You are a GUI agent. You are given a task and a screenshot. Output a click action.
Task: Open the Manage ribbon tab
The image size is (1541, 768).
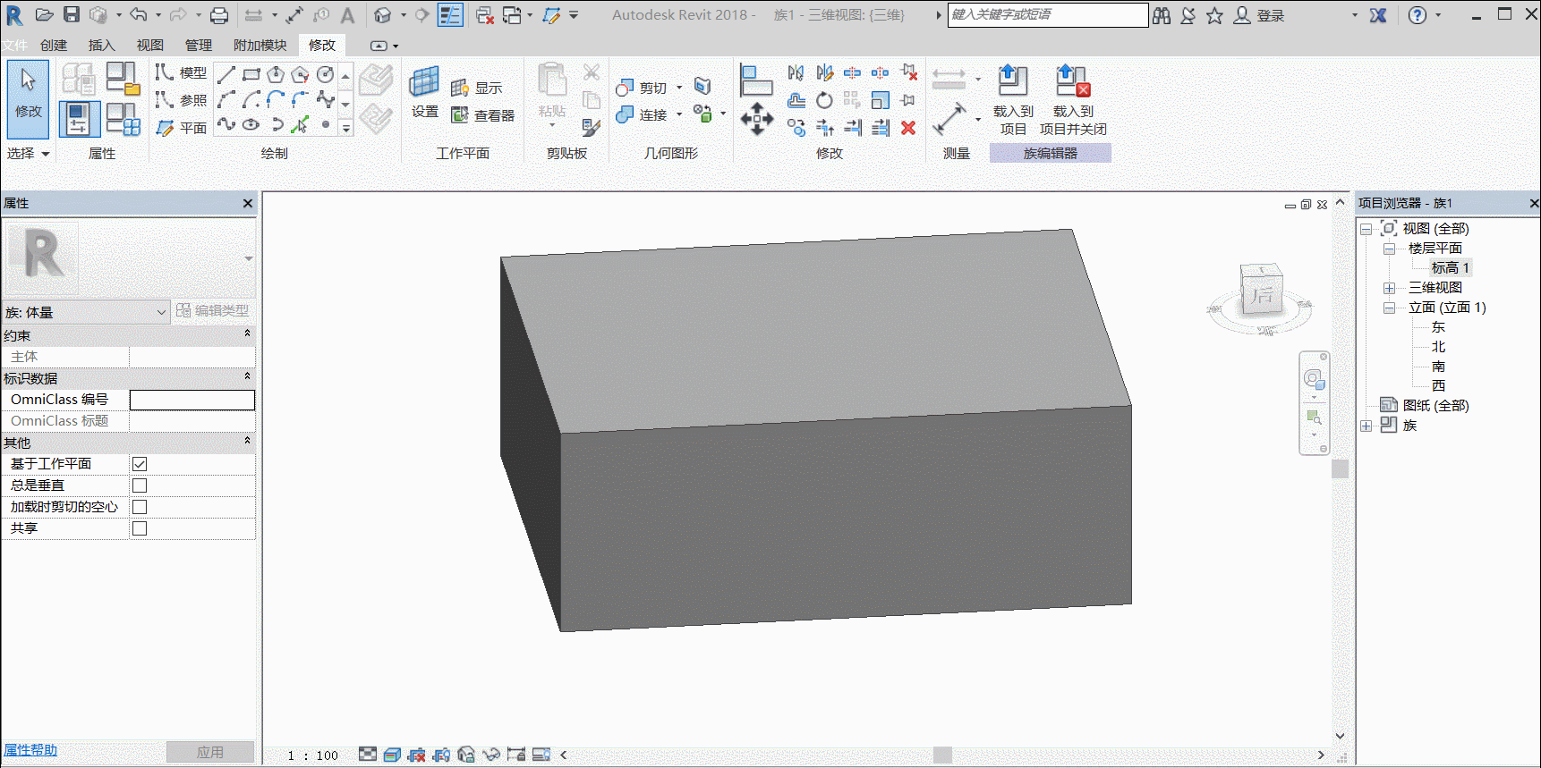coord(199,45)
